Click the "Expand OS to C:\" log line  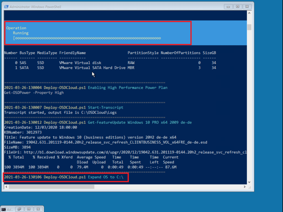105,177
